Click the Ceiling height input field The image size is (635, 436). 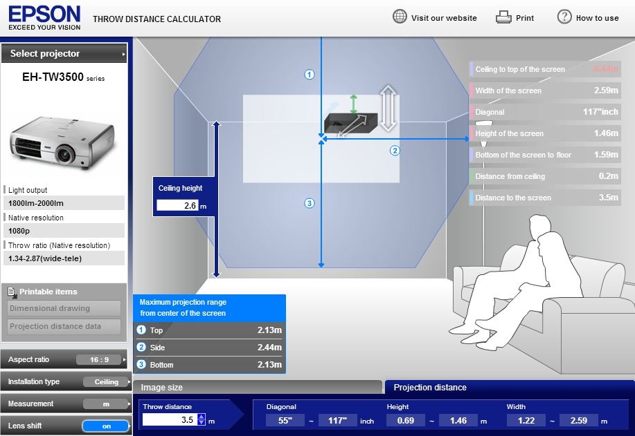(177, 206)
